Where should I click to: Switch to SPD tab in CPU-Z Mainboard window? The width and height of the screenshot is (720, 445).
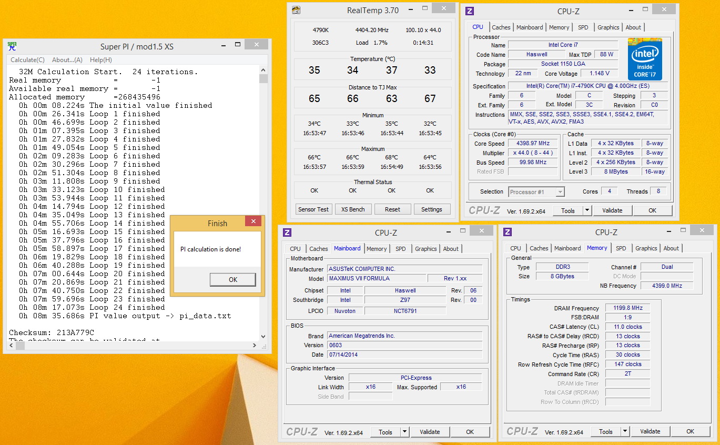[x=401, y=249]
